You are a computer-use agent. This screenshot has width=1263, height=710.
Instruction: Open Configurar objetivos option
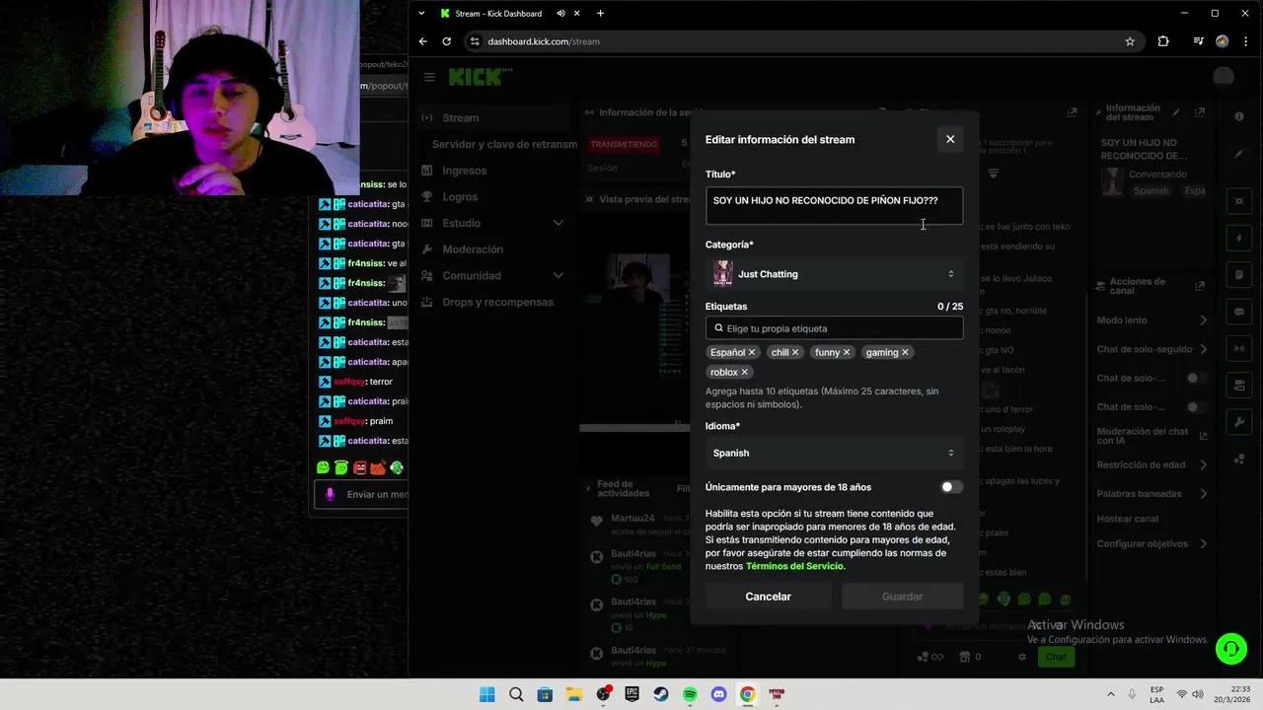pos(1152,543)
